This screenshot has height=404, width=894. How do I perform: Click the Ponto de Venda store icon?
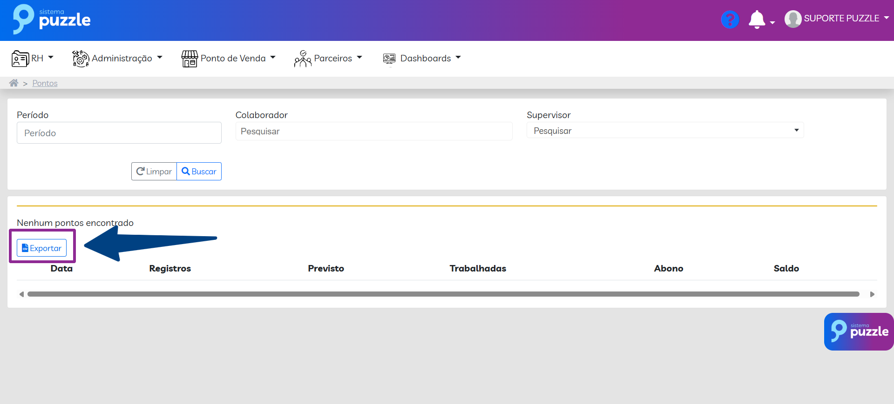click(190, 59)
